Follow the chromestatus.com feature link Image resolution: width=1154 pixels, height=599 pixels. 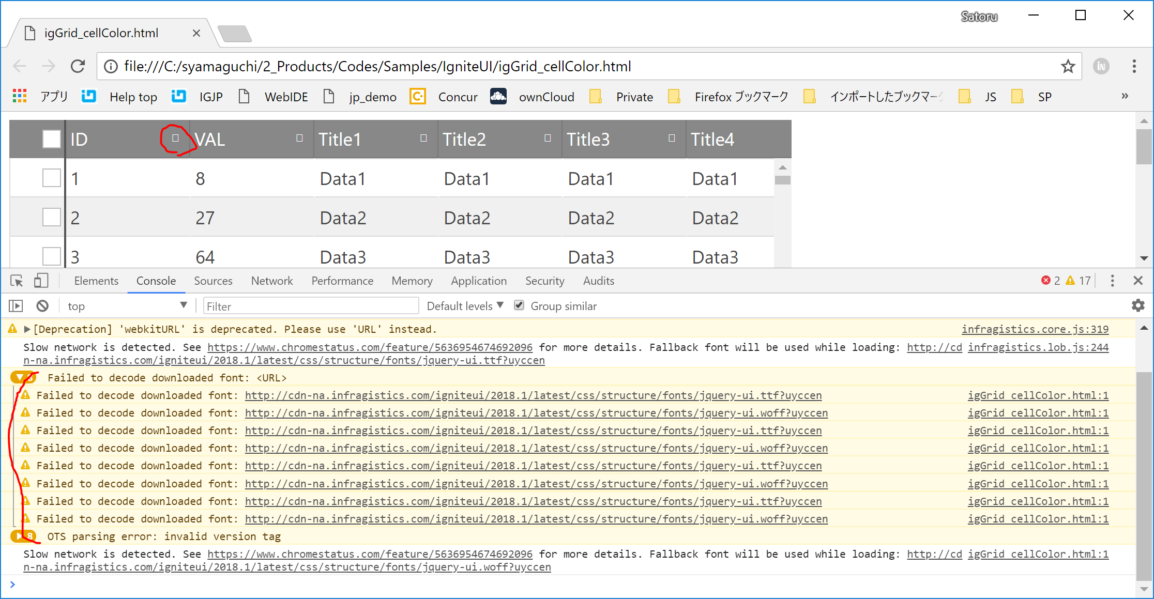[370, 347]
